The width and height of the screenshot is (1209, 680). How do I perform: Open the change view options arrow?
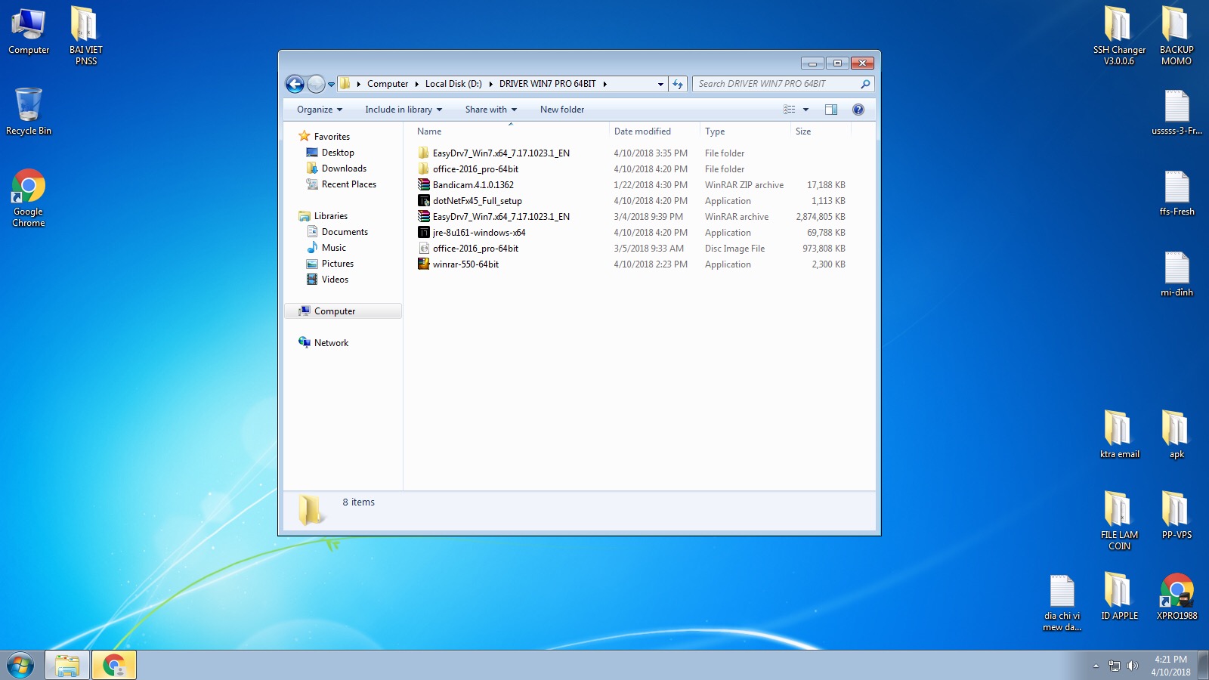coord(805,110)
